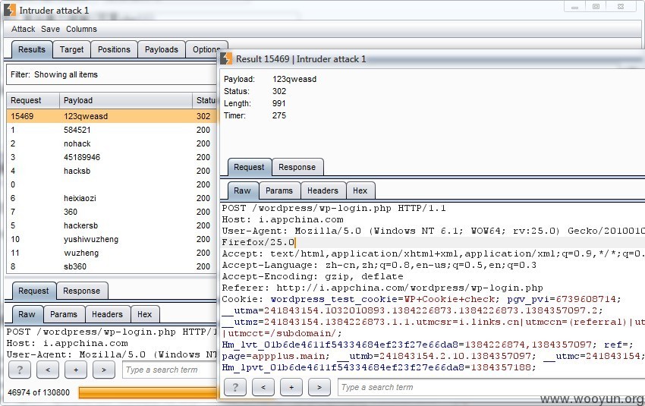
Task: Switch to the Results tab
Action: [32, 49]
